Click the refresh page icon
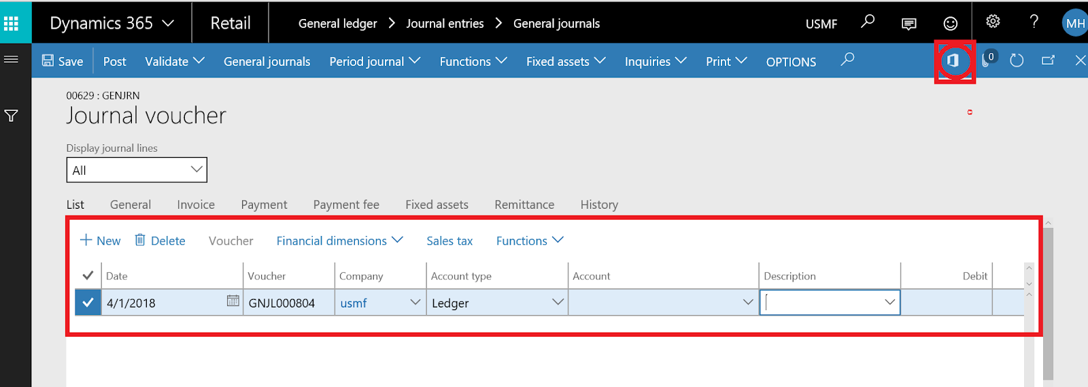The width and height of the screenshot is (1088, 387). pyautogui.click(x=1017, y=61)
